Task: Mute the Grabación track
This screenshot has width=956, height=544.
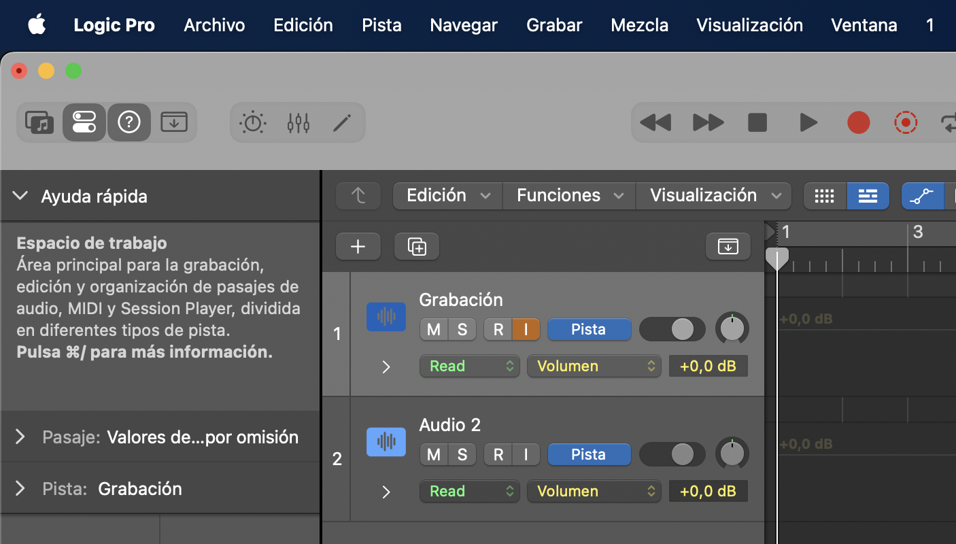Action: 433,330
